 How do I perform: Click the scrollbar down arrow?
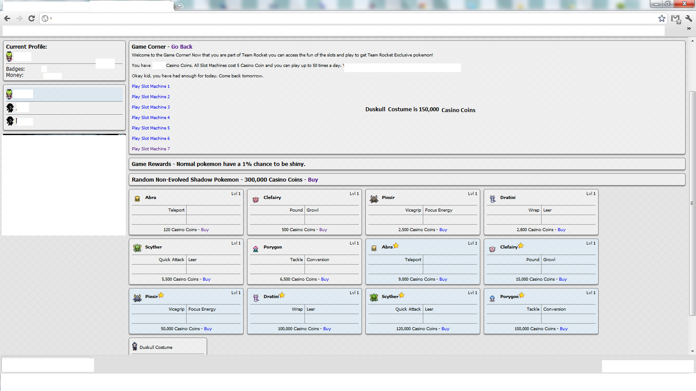tap(692, 351)
